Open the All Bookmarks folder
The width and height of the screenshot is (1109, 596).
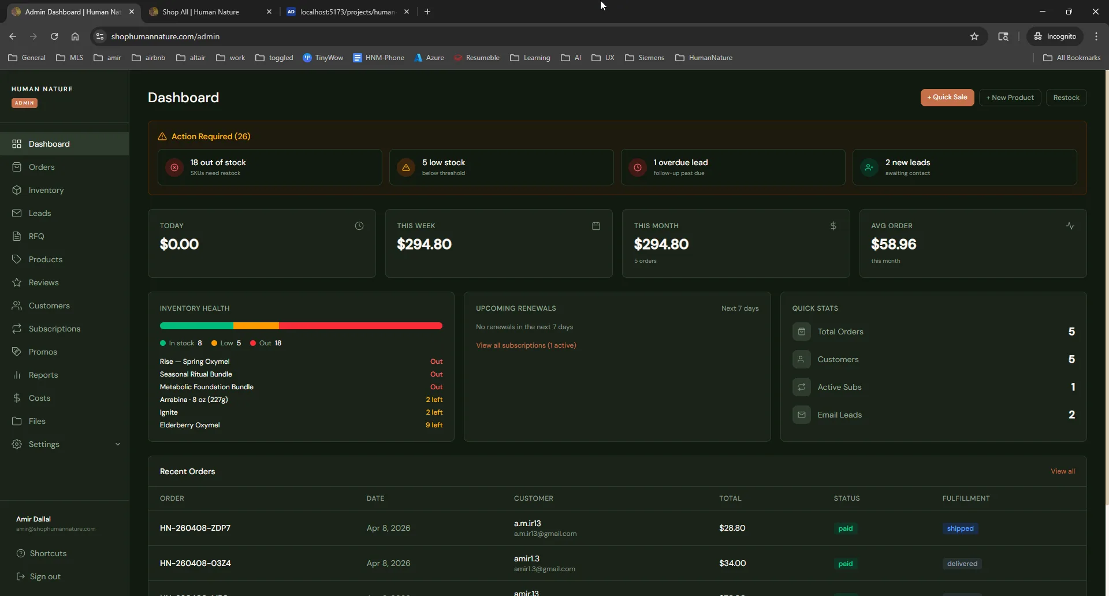[1072, 58]
